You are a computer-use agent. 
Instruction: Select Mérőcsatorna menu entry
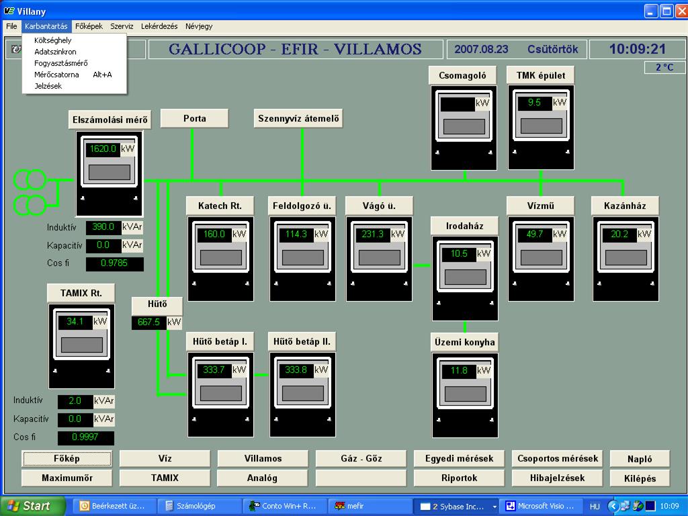coord(56,75)
